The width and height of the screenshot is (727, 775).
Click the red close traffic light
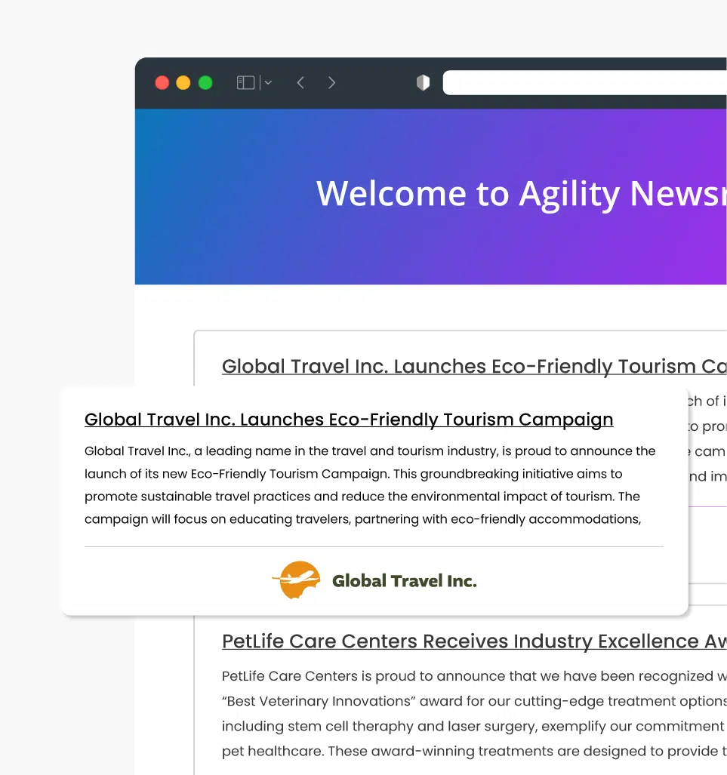(x=162, y=83)
